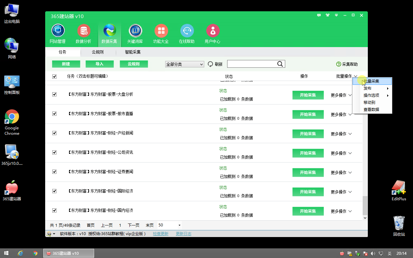Click the volume speaker tray icon

373,253
